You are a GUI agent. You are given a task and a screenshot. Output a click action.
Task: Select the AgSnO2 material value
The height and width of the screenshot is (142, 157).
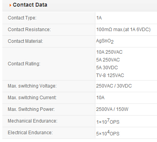coord(105,41)
